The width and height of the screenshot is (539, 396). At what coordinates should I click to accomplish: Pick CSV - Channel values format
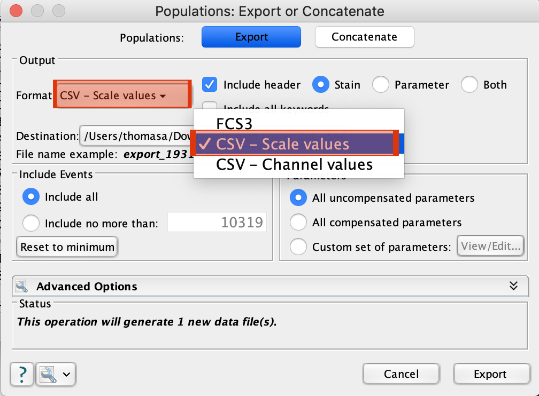pos(294,164)
